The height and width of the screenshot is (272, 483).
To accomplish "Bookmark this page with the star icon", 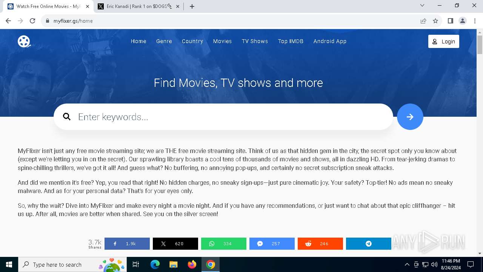I will point(435,21).
